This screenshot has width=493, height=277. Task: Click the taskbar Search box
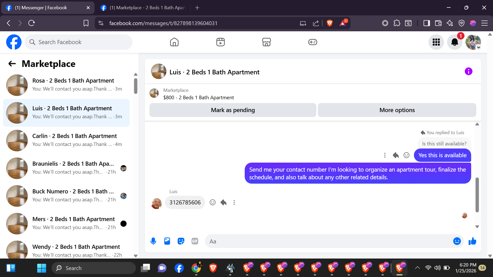click(94, 268)
